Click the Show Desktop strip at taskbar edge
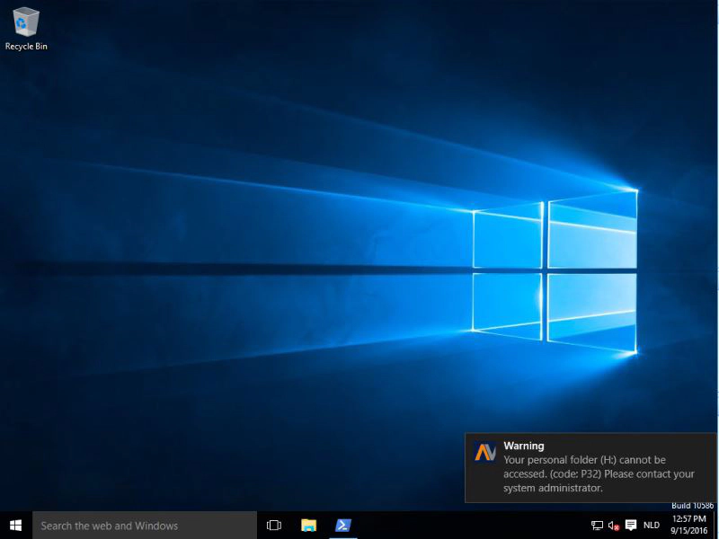 716,526
